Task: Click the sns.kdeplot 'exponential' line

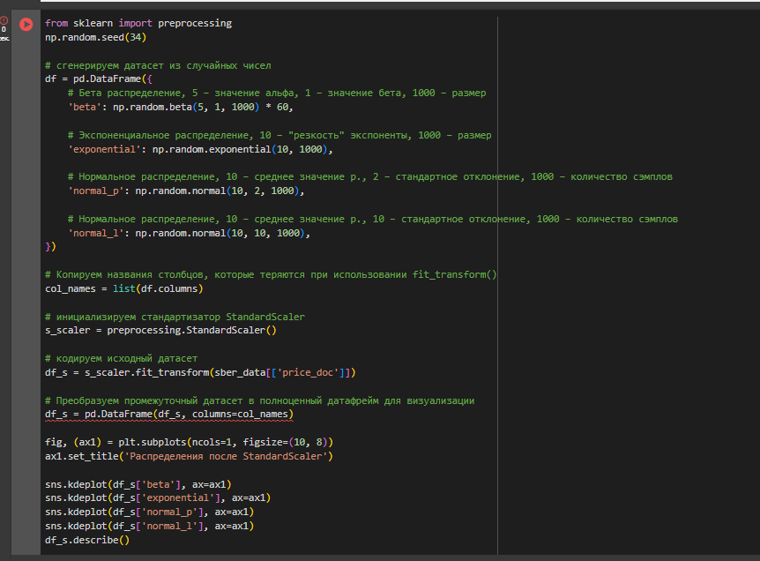Action: (158, 498)
